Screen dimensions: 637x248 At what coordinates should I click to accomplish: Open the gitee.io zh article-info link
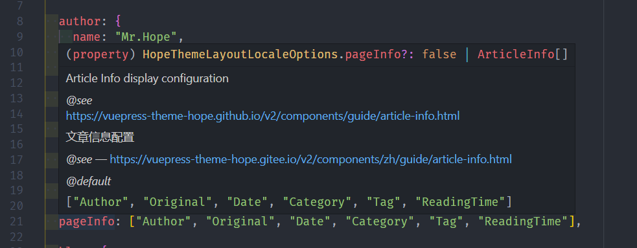tap(311, 159)
